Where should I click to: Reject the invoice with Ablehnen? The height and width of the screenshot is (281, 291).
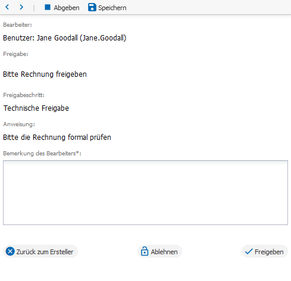(159, 251)
